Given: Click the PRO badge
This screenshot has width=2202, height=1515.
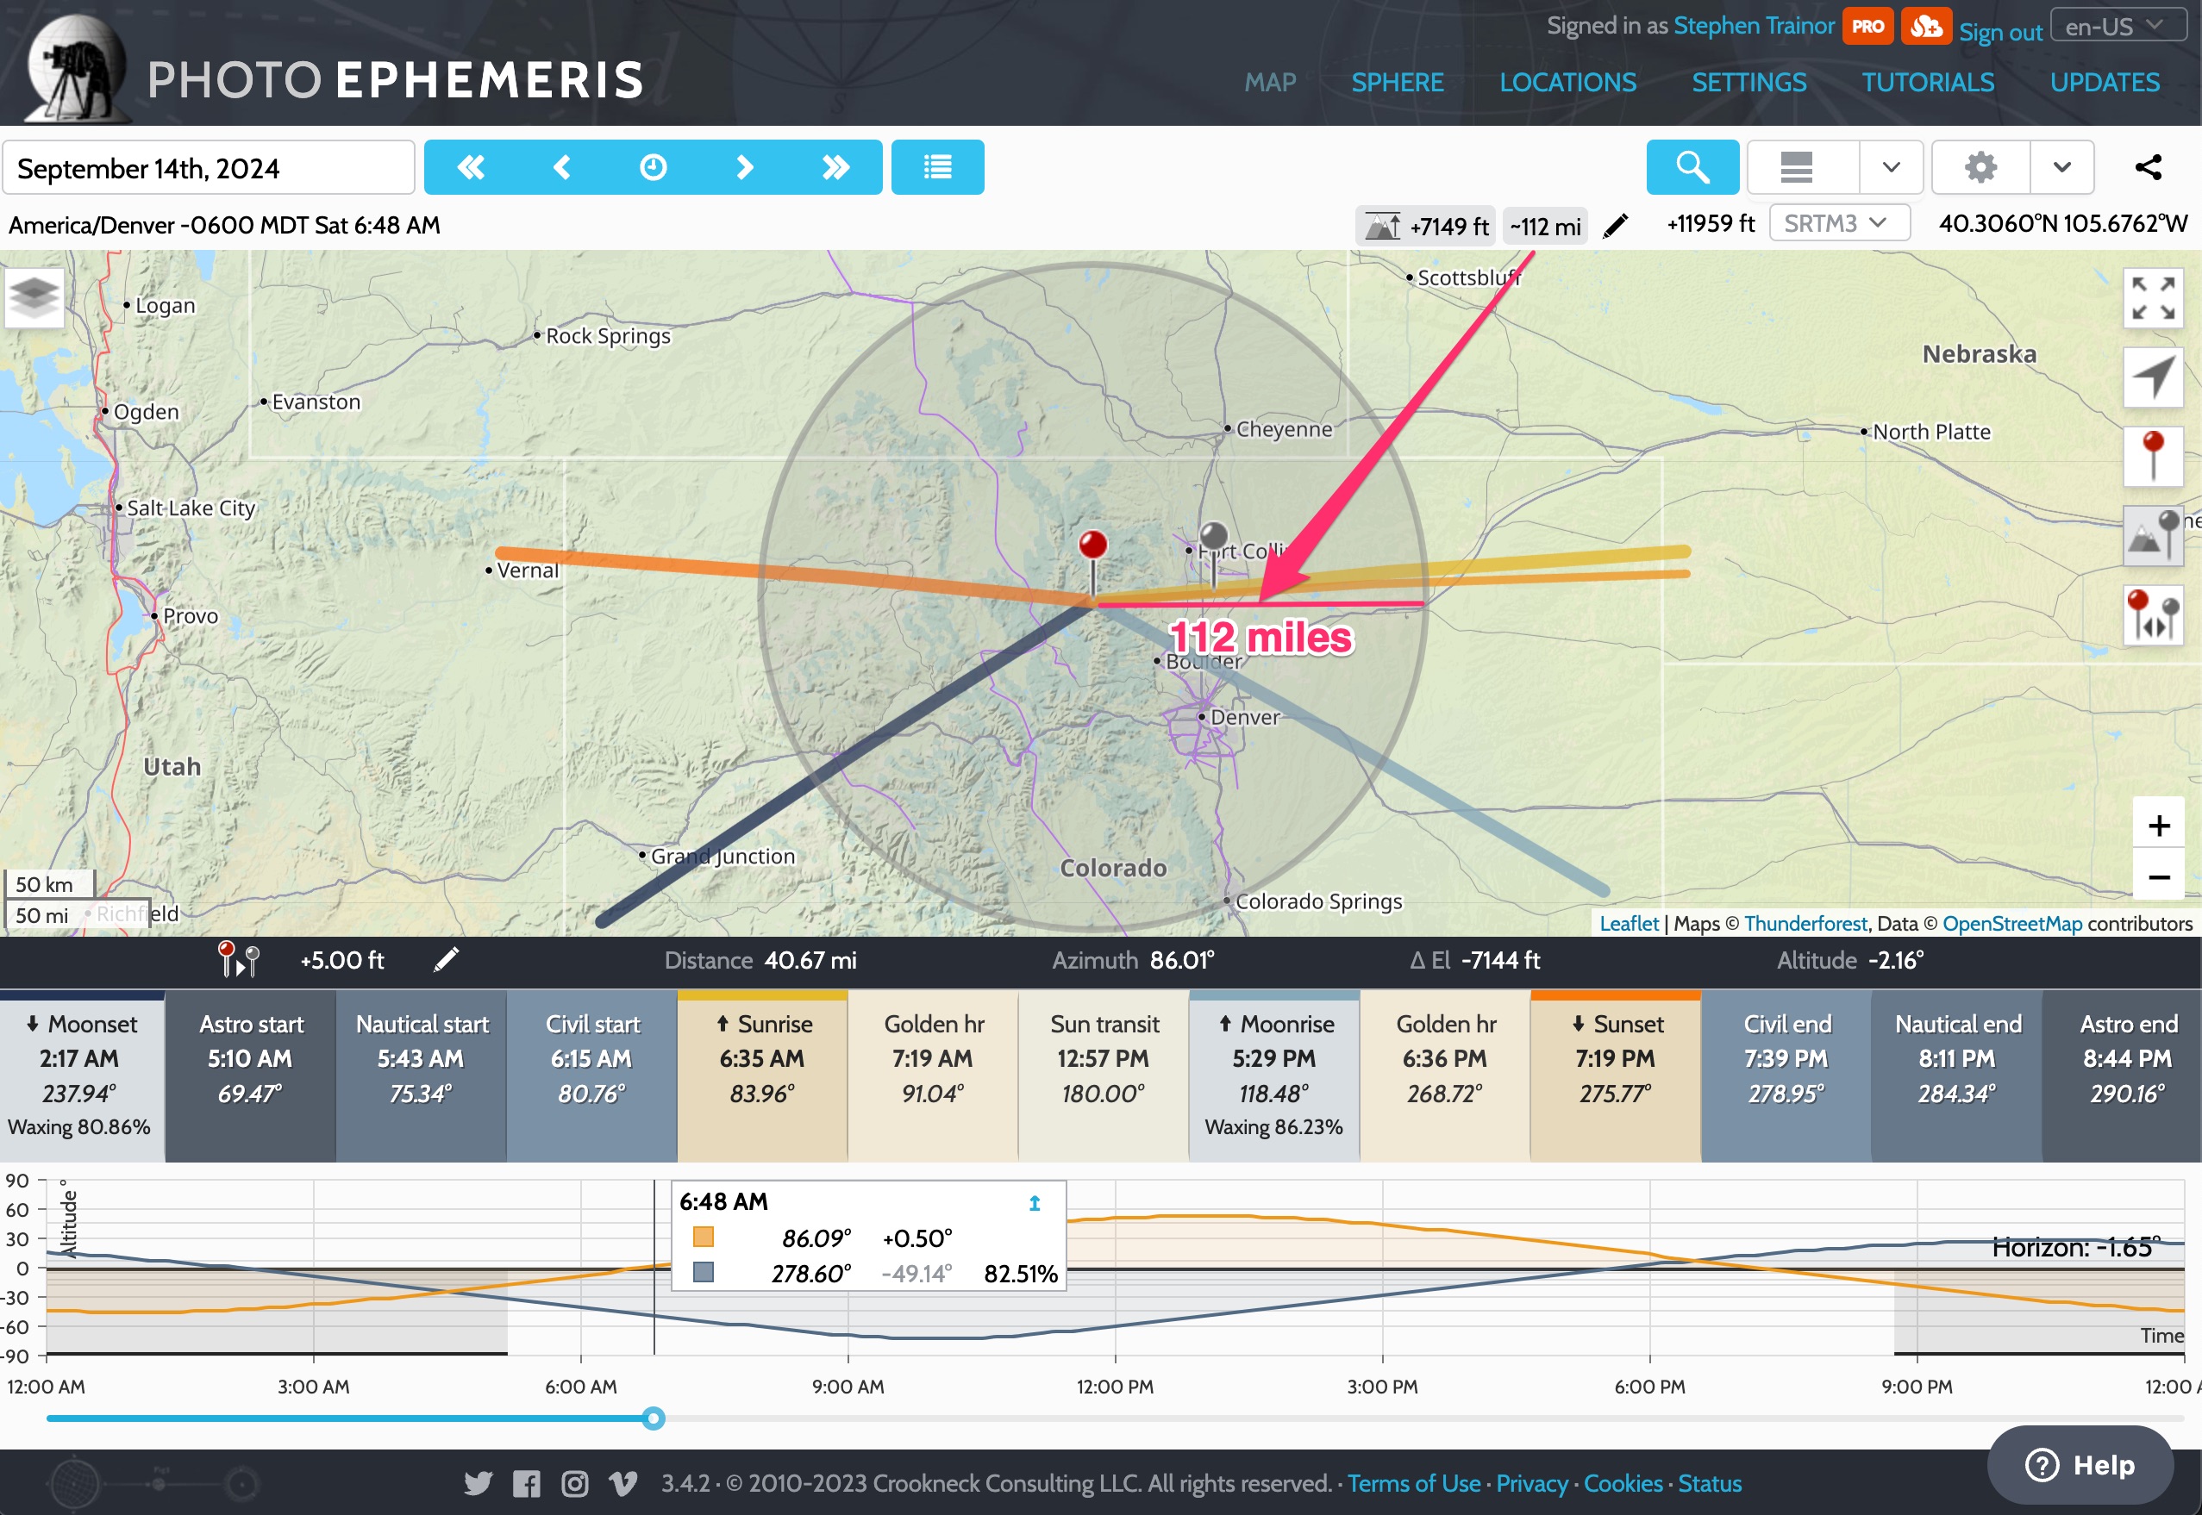Looking at the screenshot, I should click(1867, 26).
